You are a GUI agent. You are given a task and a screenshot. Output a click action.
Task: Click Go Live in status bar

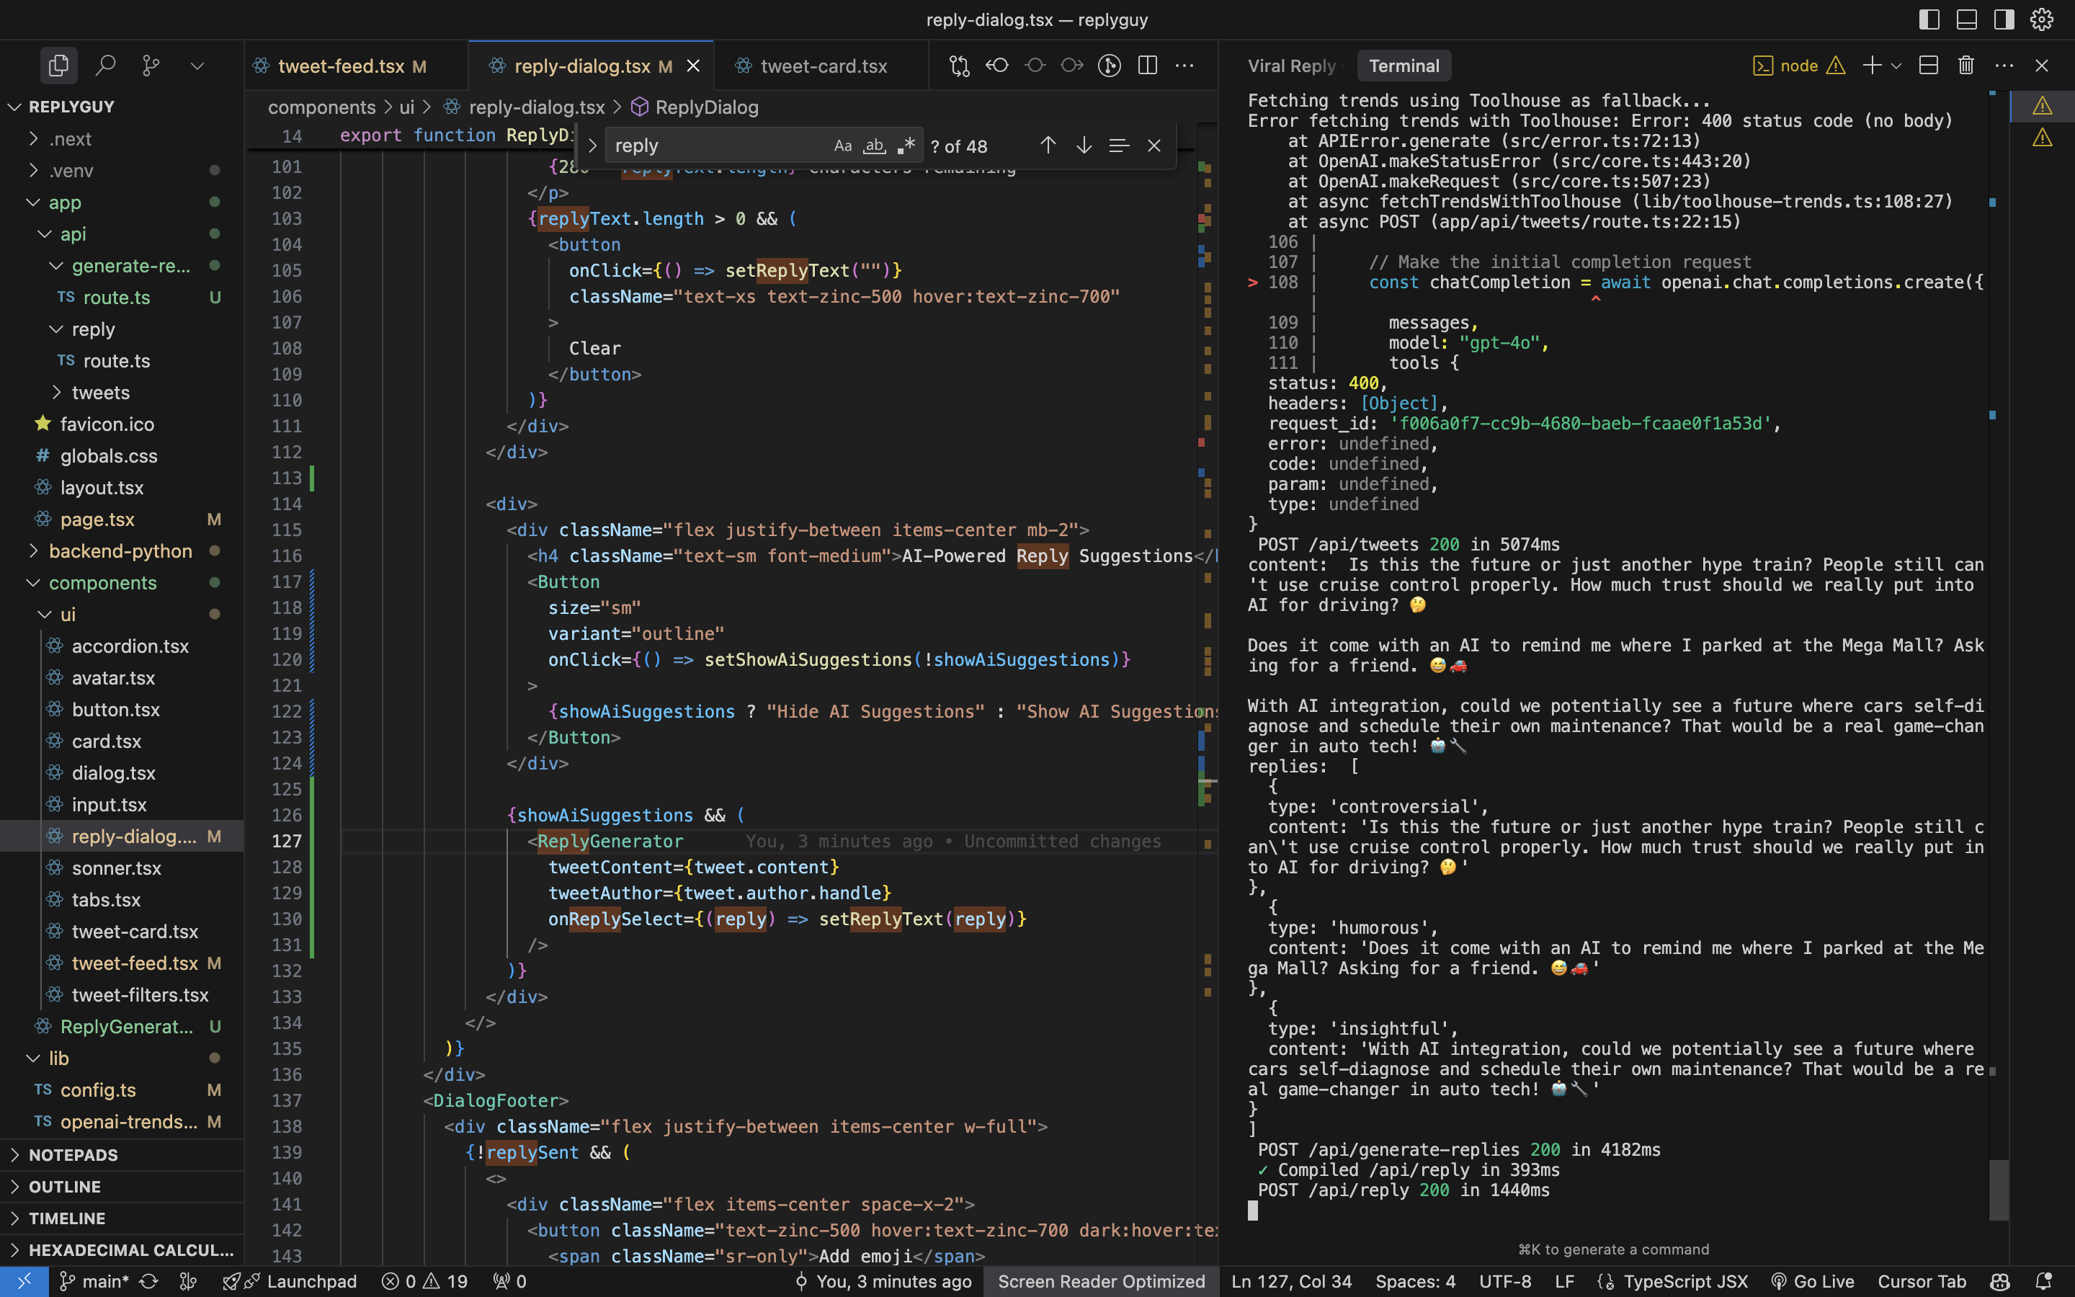click(1812, 1282)
